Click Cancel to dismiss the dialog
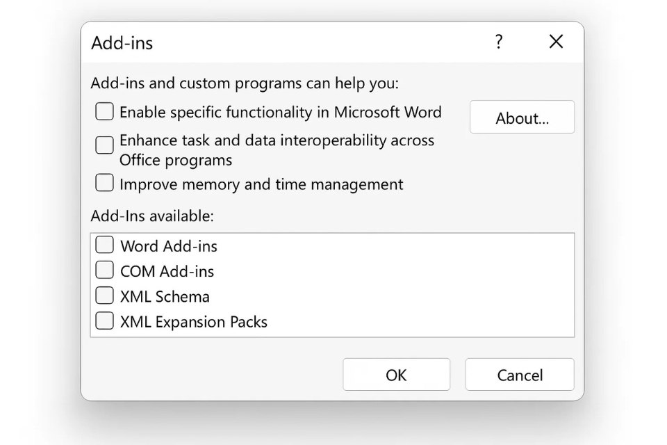The height and width of the screenshot is (445, 667). (519, 375)
